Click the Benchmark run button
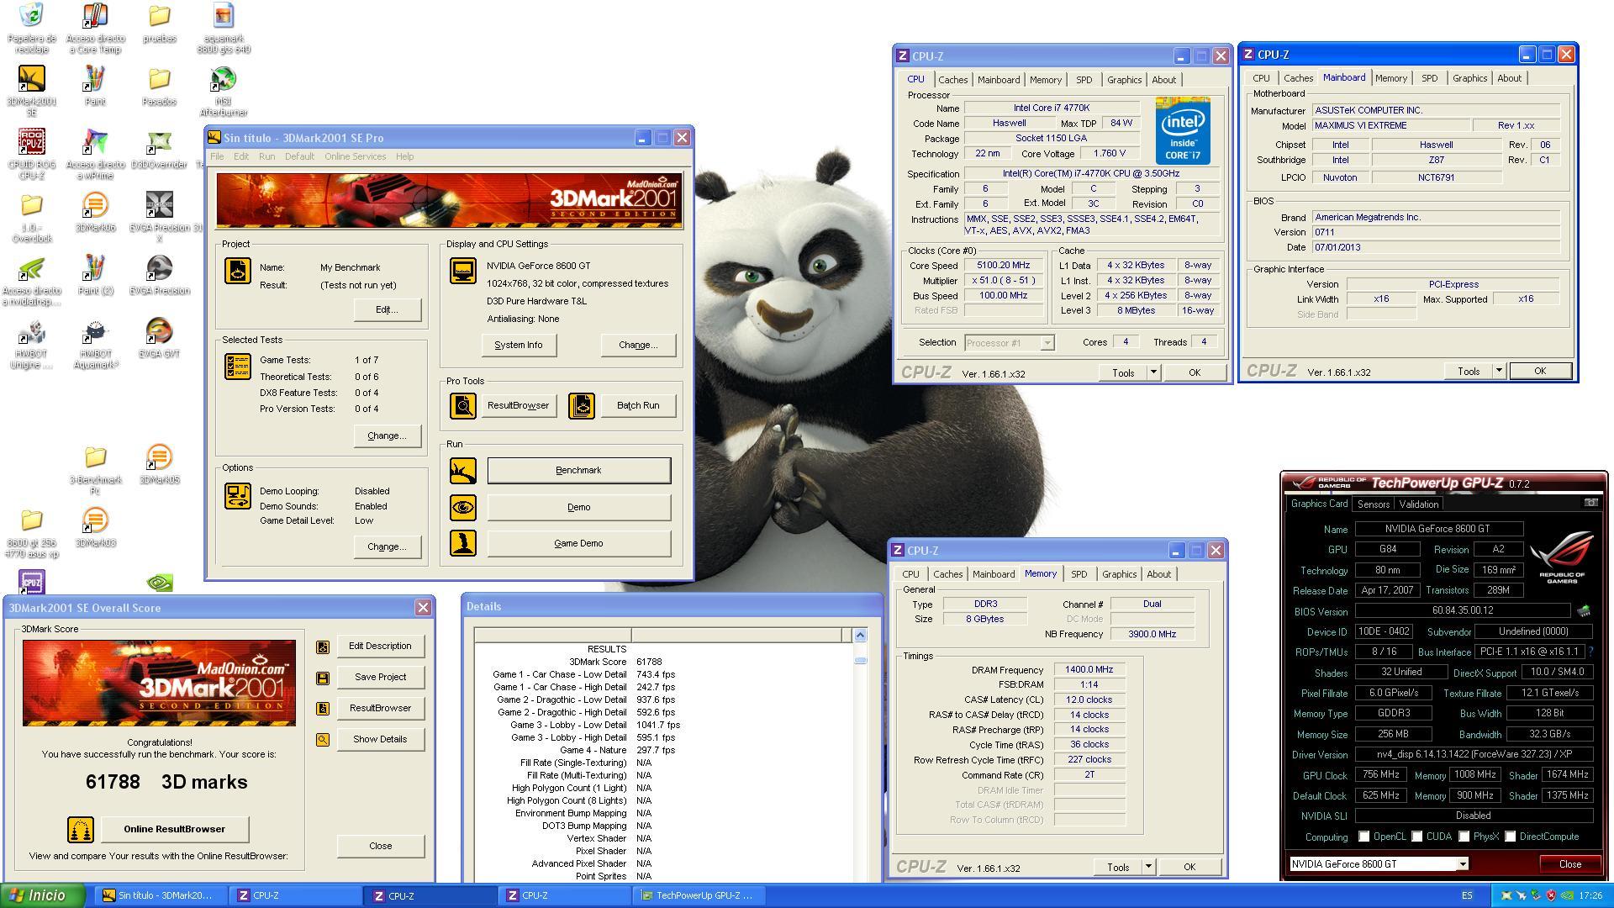This screenshot has height=908, width=1614. [x=579, y=471]
